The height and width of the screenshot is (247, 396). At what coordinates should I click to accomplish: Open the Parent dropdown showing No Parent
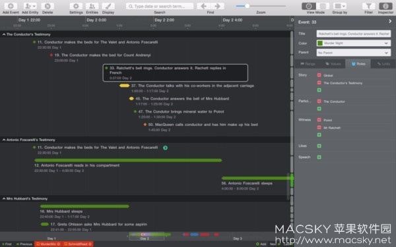click(354, 53)
